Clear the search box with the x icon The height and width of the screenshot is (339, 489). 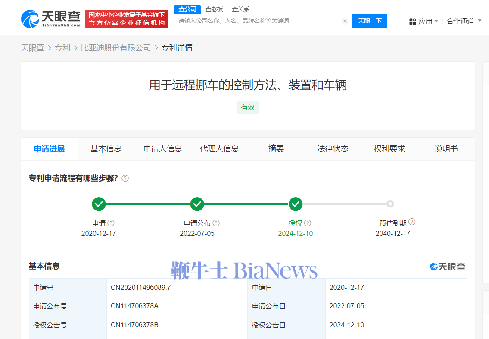tap(345, 21)
